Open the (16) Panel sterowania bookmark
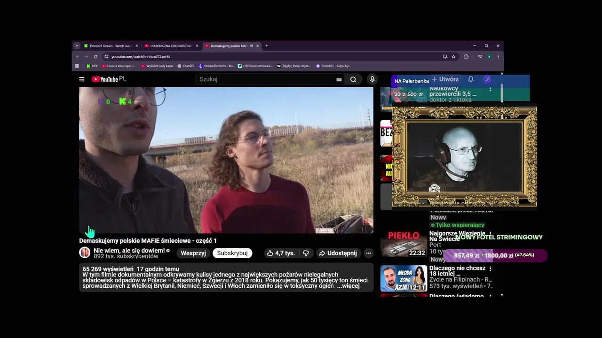Screen dimensions: 602x338 255,66
